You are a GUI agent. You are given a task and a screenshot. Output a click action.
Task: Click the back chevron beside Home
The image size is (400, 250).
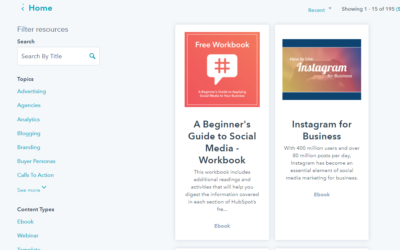click(23, 8)
